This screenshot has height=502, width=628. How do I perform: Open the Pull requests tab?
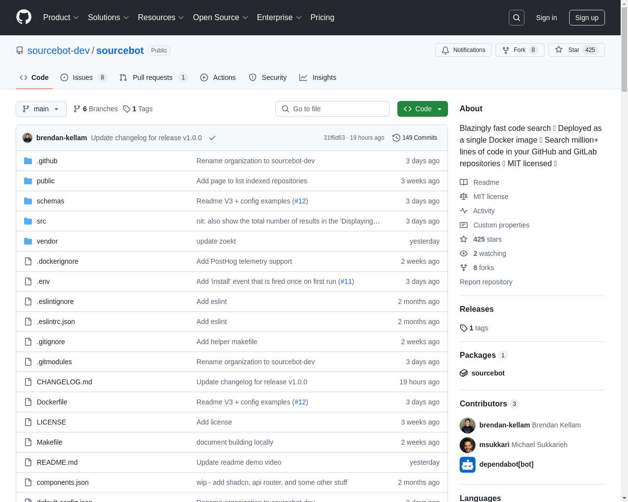154,77
